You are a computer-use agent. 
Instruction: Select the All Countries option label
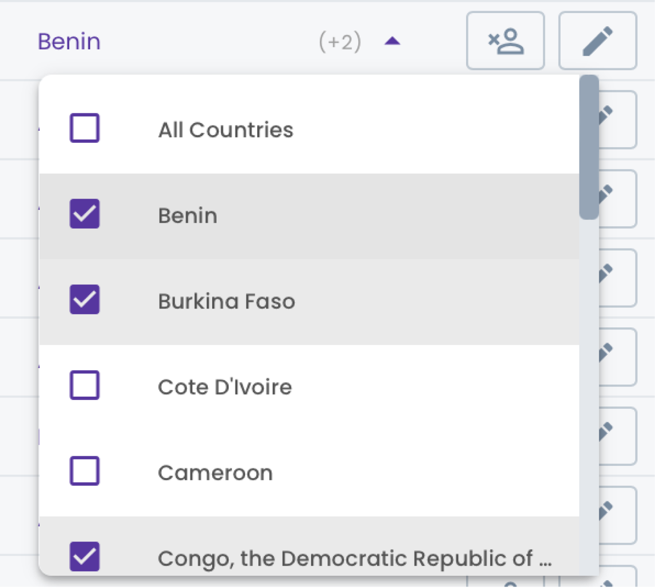pos(226,130)
